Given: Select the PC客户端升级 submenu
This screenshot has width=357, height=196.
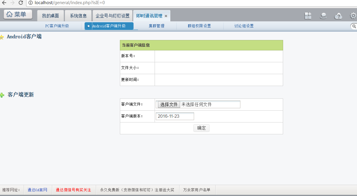Looking at the screenshot, I should pyautogui.click(x=57, y=26).
